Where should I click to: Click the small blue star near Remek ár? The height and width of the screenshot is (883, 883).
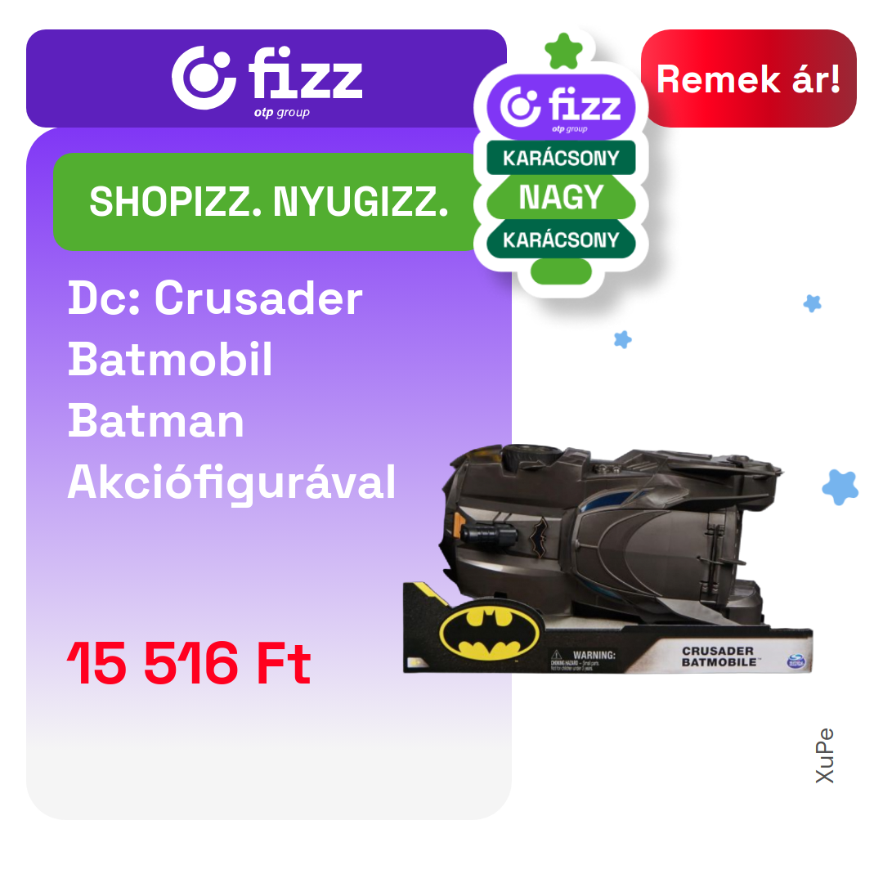(x=812, y=303)
